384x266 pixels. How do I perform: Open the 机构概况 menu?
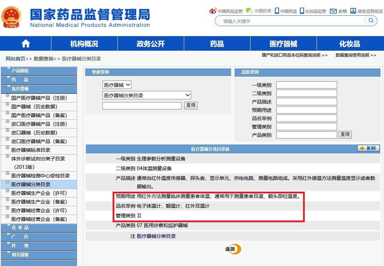tap(84, 43)
